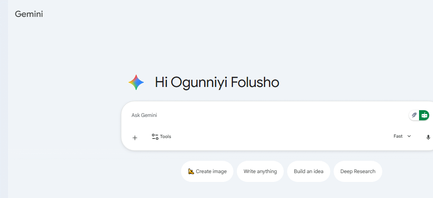Click the banana icon on Create image
433x198 pixels.
[191, 171]
